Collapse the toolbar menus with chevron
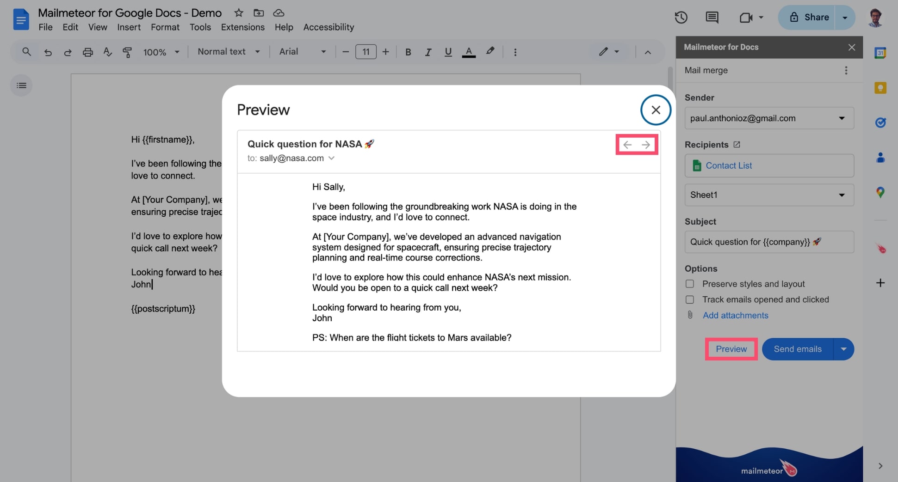Viewport: 898px width, 482px height. (648, 52)
